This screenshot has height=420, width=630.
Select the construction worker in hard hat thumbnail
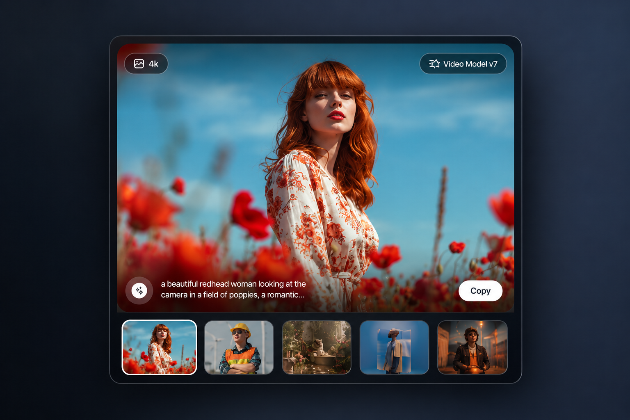tap(239, 347)
